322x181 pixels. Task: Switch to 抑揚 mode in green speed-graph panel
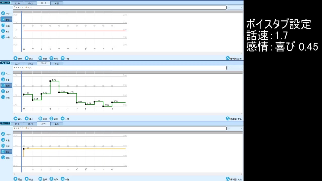pyautogui.click(x=6, y=97)
